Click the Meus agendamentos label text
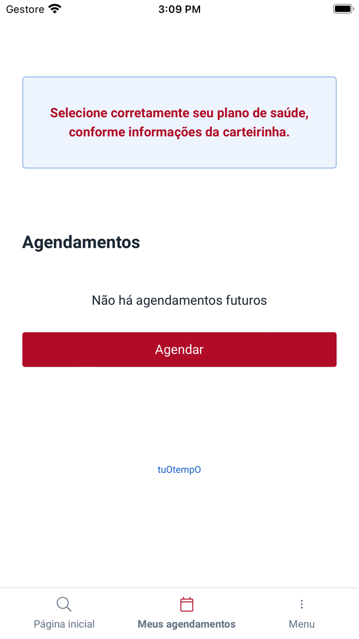 pos(186,624)
